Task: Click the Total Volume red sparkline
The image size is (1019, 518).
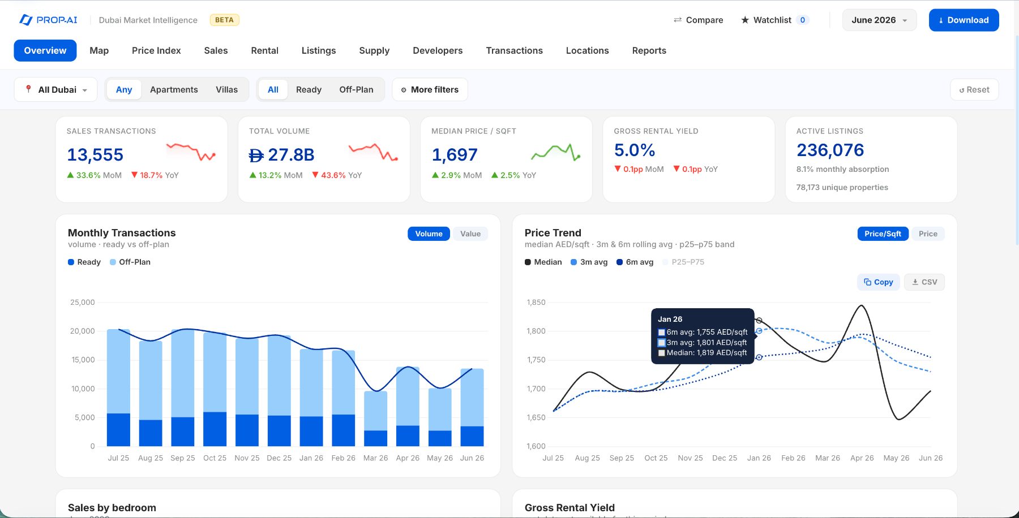Action: point(374,152)
